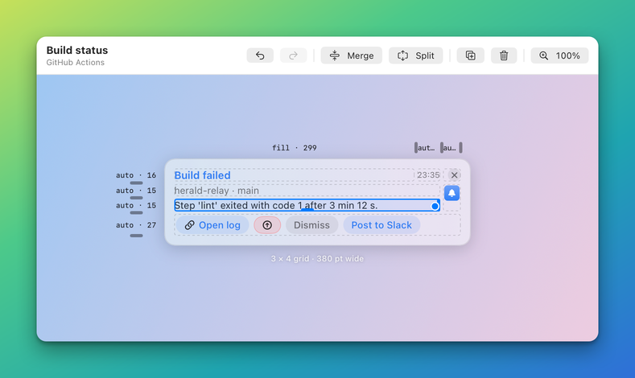The width and height of the screenshot is (635, 378).
Task: Click the '3 × 4 grid · 380 pt wide' caption
Action: (317, 259)
